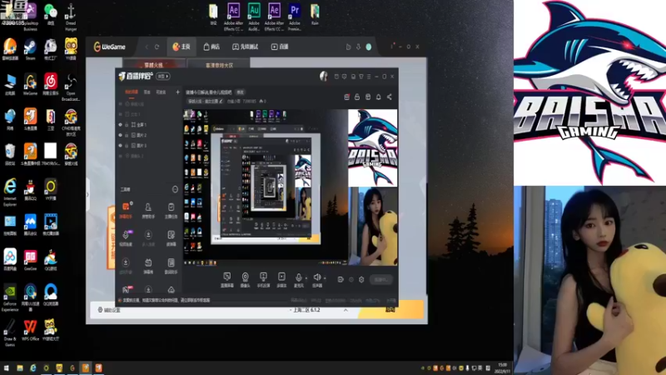Click the taskbar clock
This screenshot has height=375, width=666.
pos(502,368)
